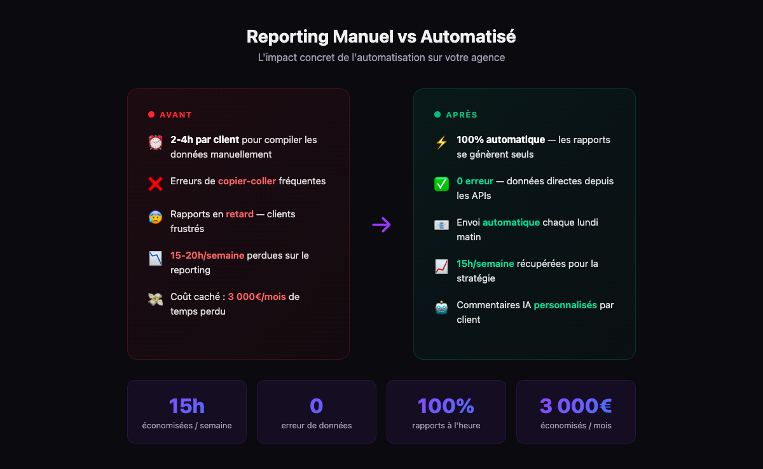Click the green checkmark icon beside "0 erreur"
Viewport: 763px width, 469px height.
point(441,183)
